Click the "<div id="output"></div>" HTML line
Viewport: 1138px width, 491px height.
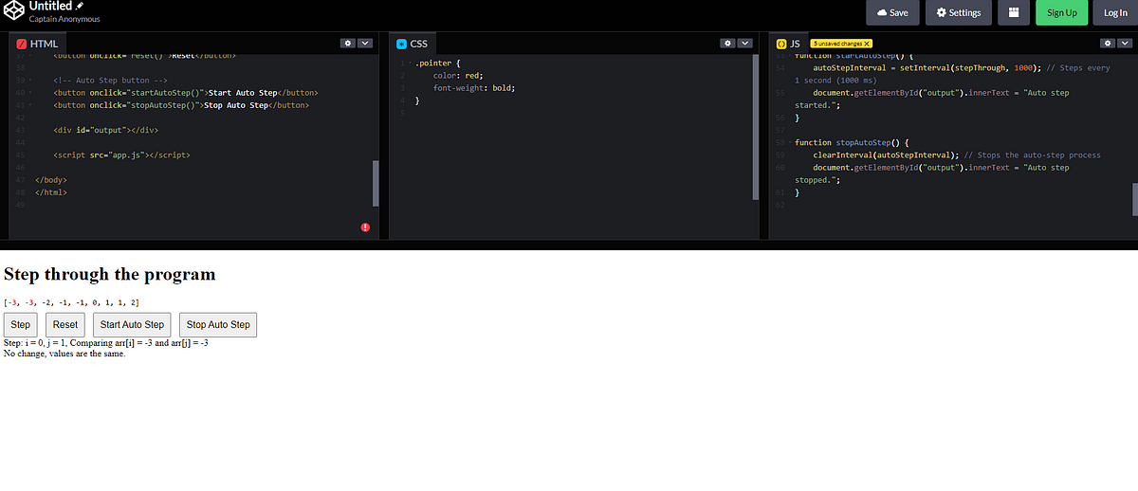[105, 130]
